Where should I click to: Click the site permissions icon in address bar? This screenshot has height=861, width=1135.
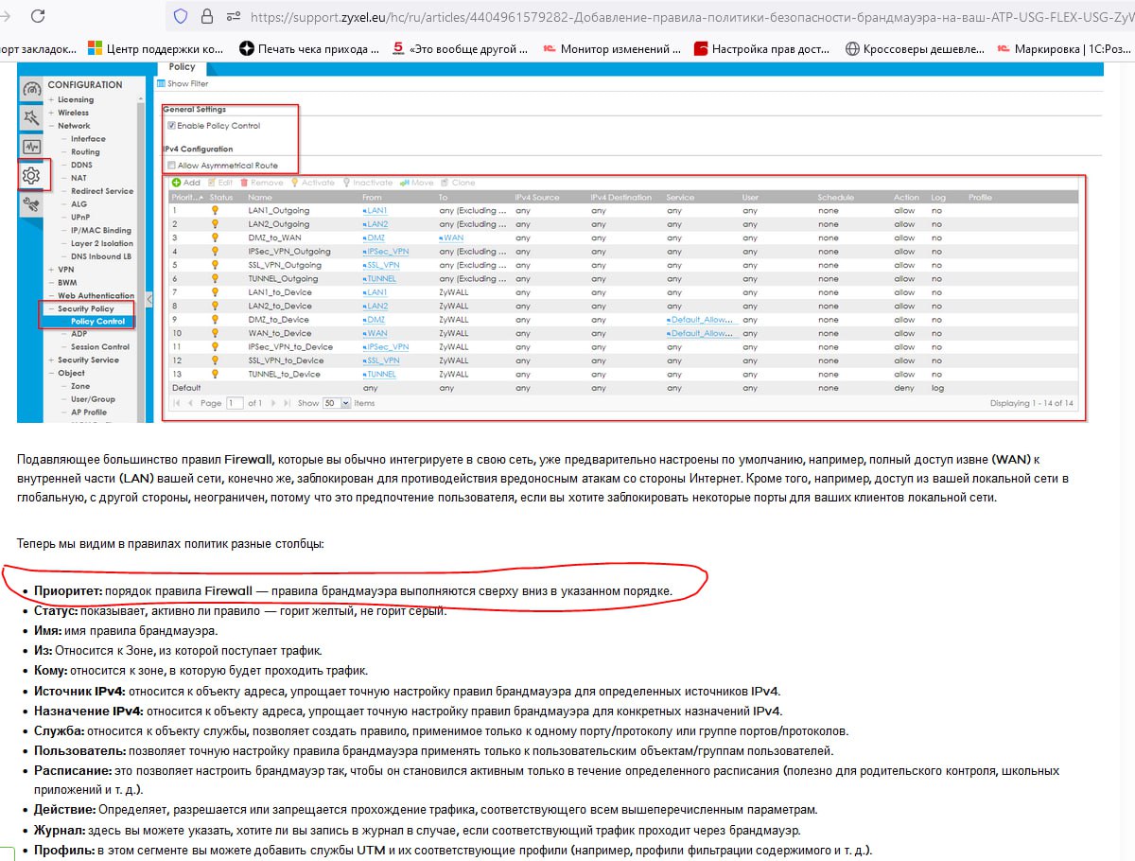233,16
